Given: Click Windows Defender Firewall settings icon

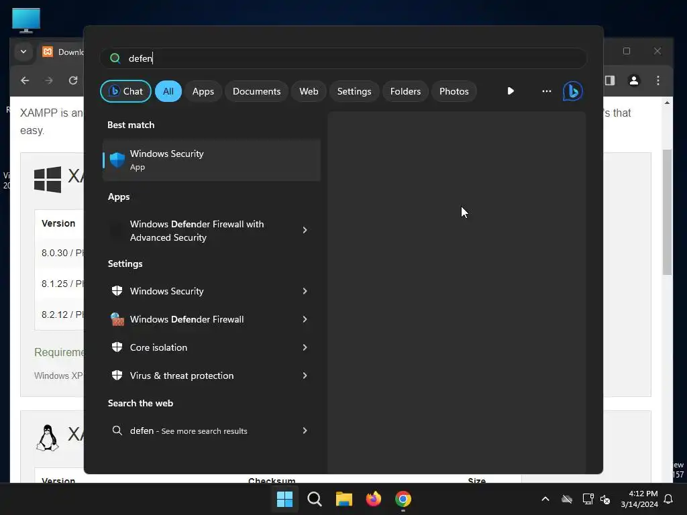Looking at the screenshot, I should click(117, 319).
